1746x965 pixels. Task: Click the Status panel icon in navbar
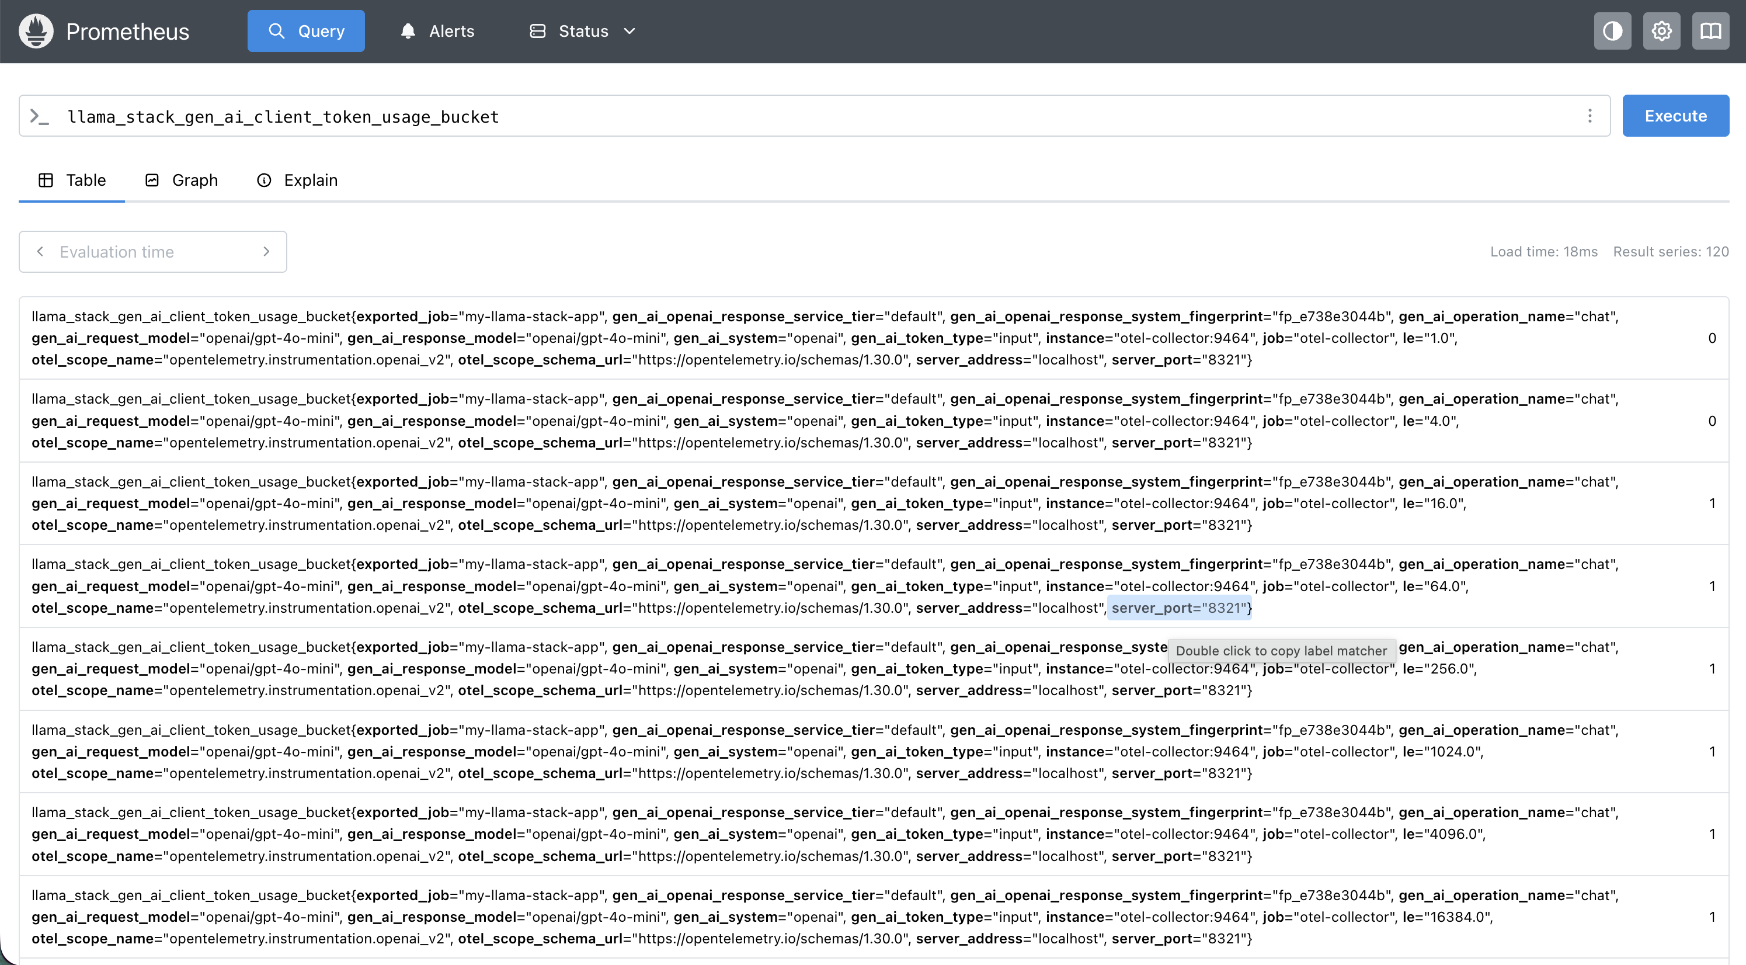click(536, 30)
